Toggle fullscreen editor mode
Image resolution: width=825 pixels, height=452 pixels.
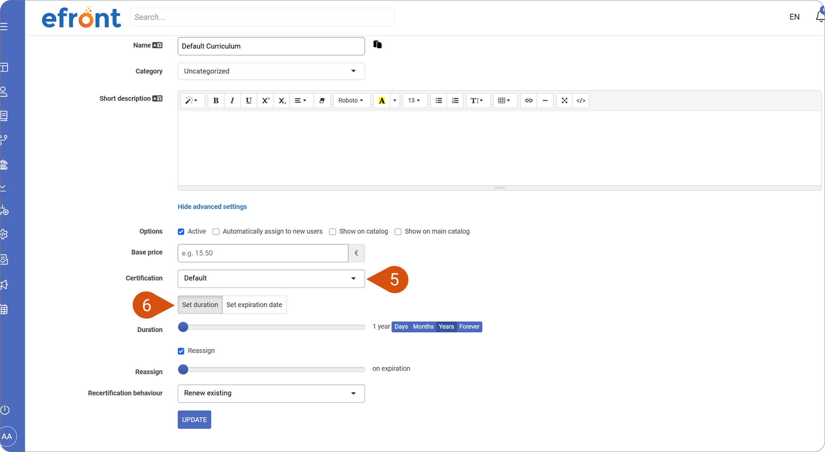(564, 101)
